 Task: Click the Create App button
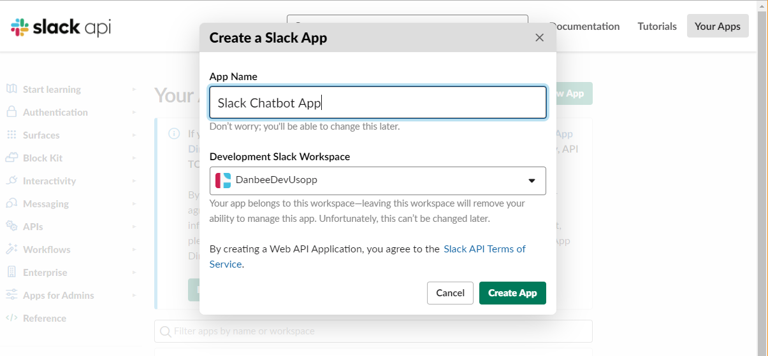(x=512, y=292)
